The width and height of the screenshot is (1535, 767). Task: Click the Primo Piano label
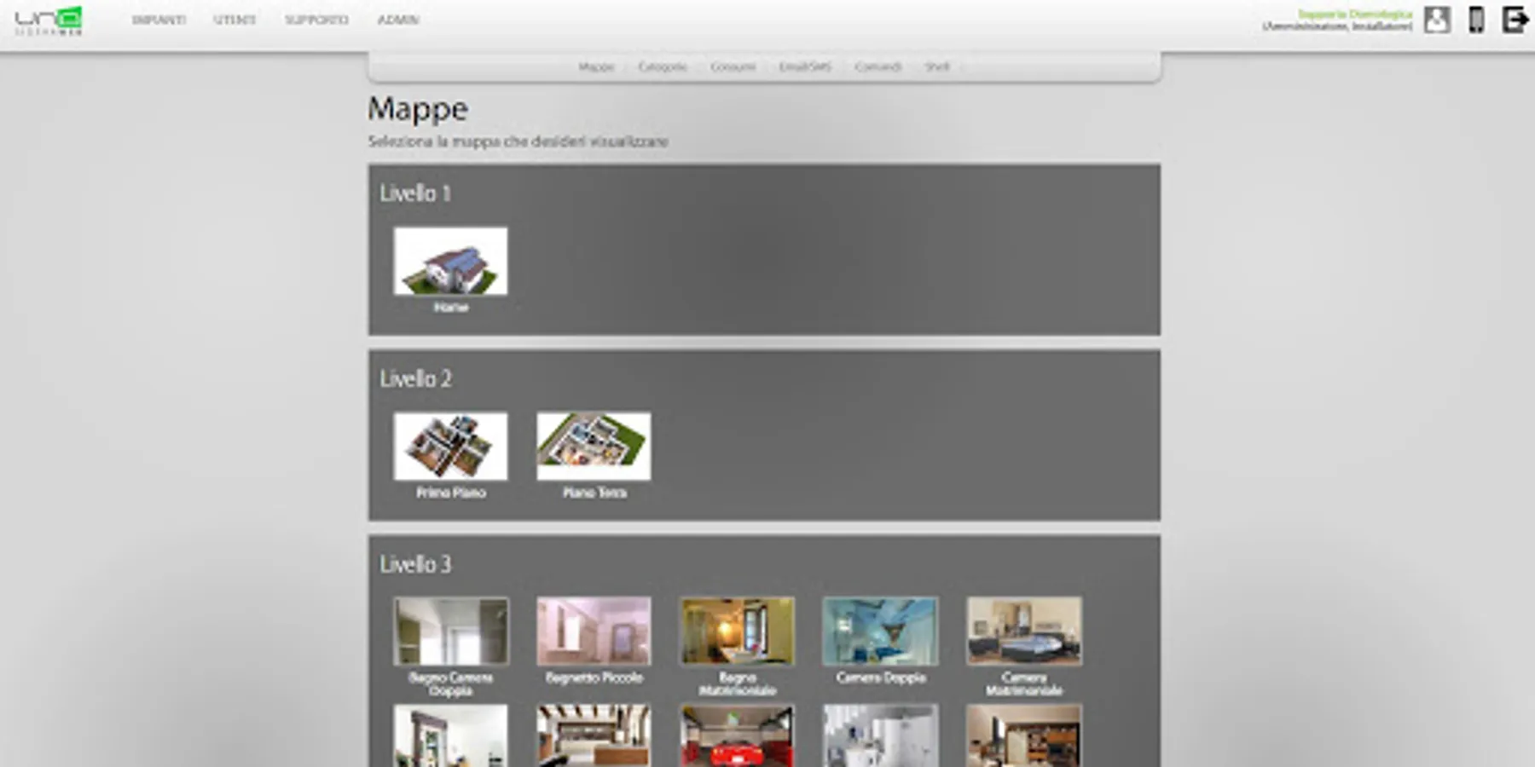click(450, 493)
